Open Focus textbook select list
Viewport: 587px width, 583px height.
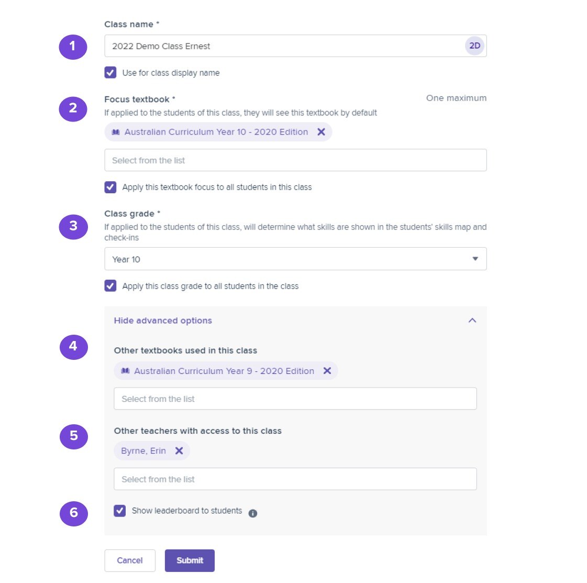click(x=295, y=160)
